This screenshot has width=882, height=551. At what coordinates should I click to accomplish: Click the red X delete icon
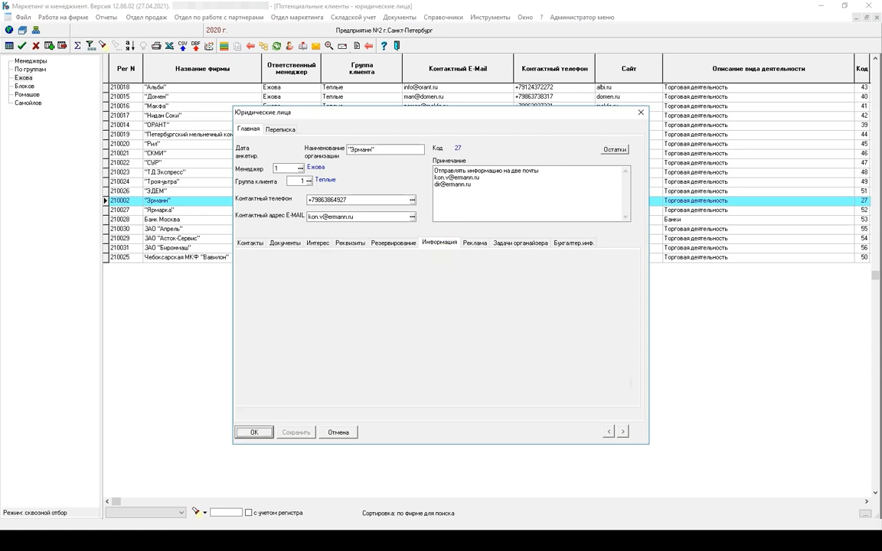[x=35, y=46]
